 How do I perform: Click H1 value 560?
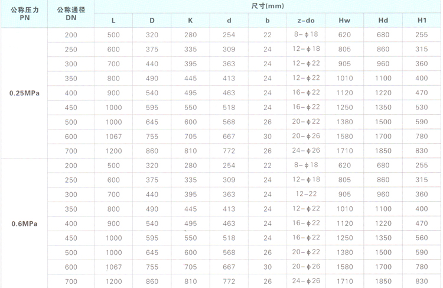click(x=422, y=238)
